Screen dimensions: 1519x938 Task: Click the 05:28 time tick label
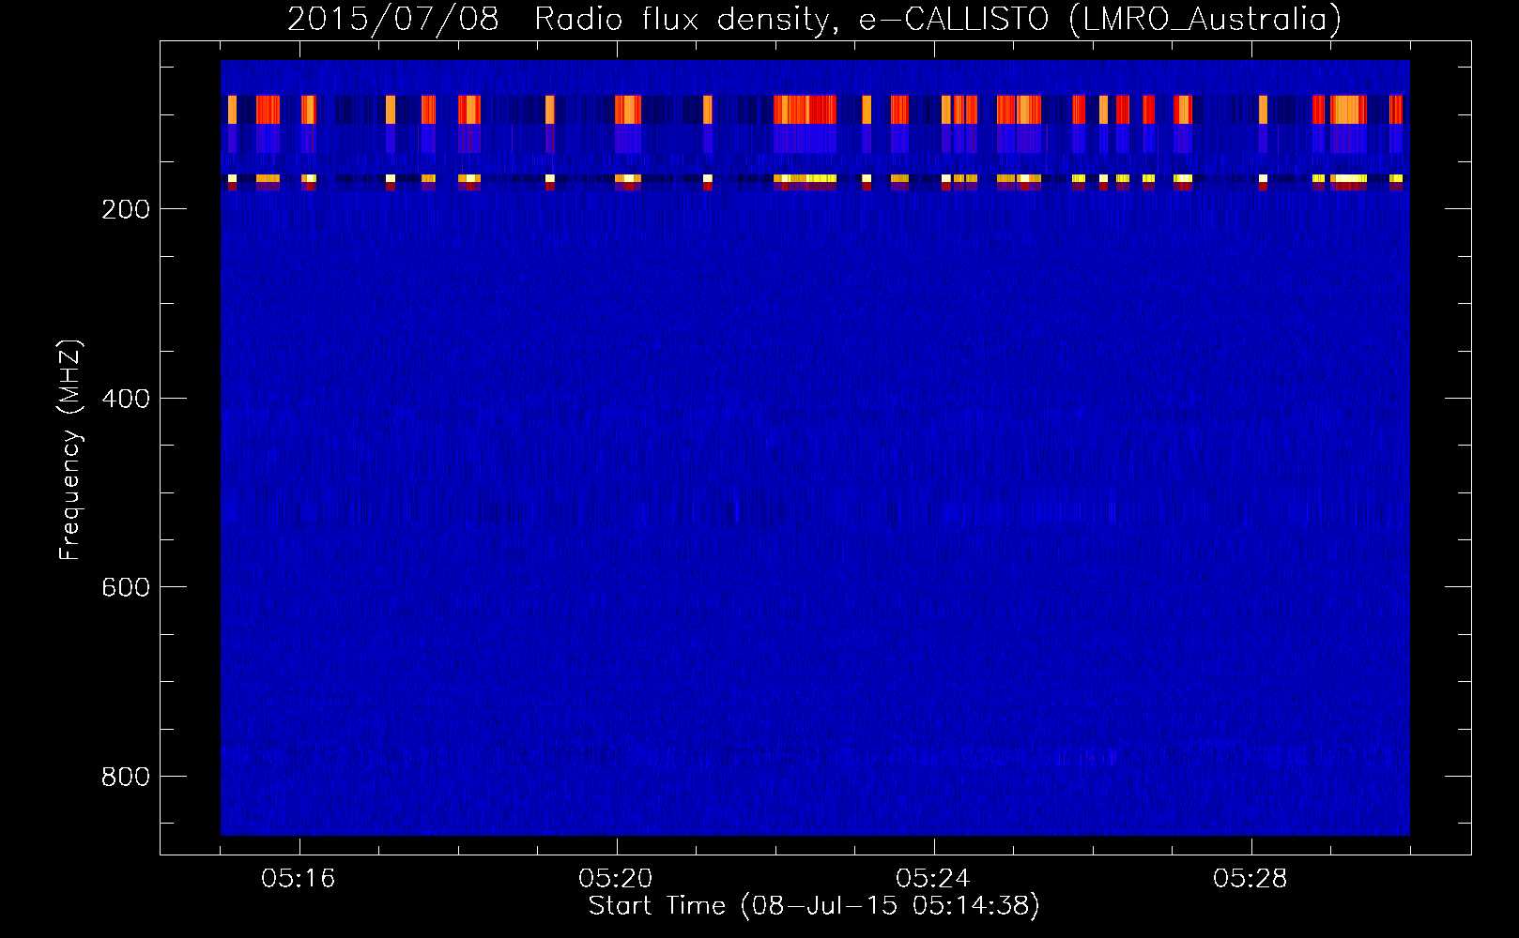pos(1250,879)
